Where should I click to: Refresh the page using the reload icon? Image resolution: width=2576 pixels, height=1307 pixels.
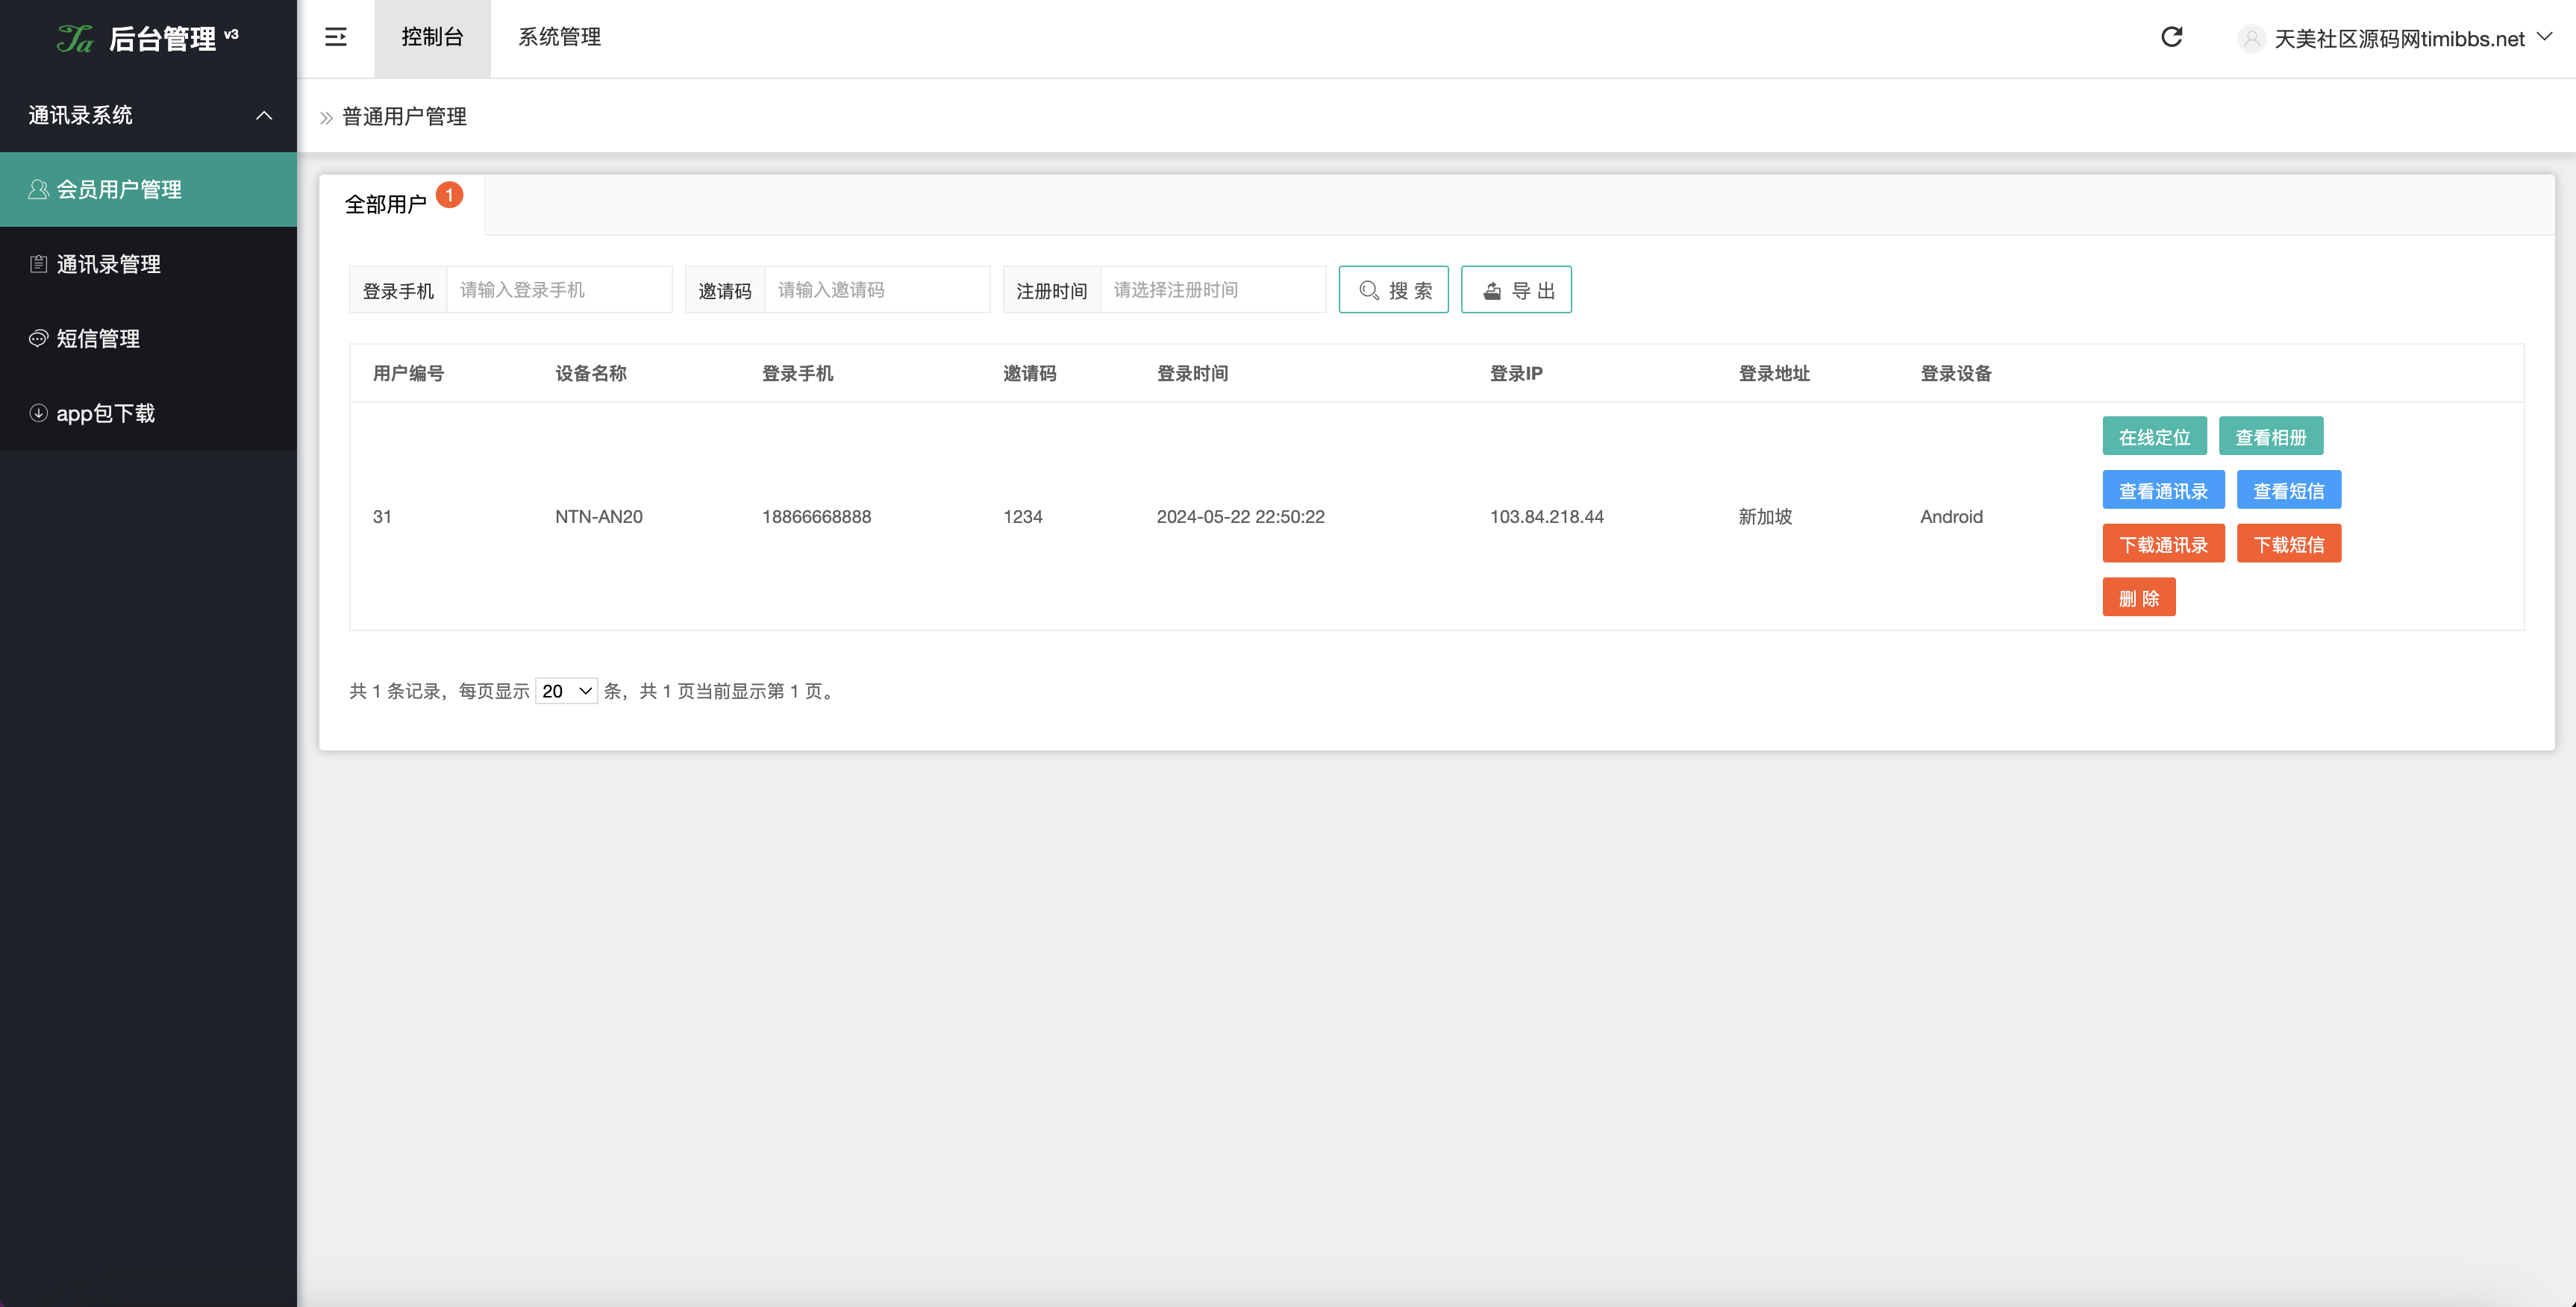click(x=2172, y=37)
